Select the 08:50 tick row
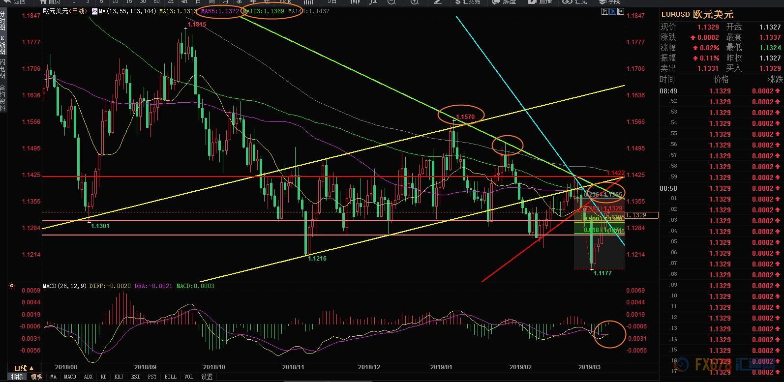 (x=721, y=188)
